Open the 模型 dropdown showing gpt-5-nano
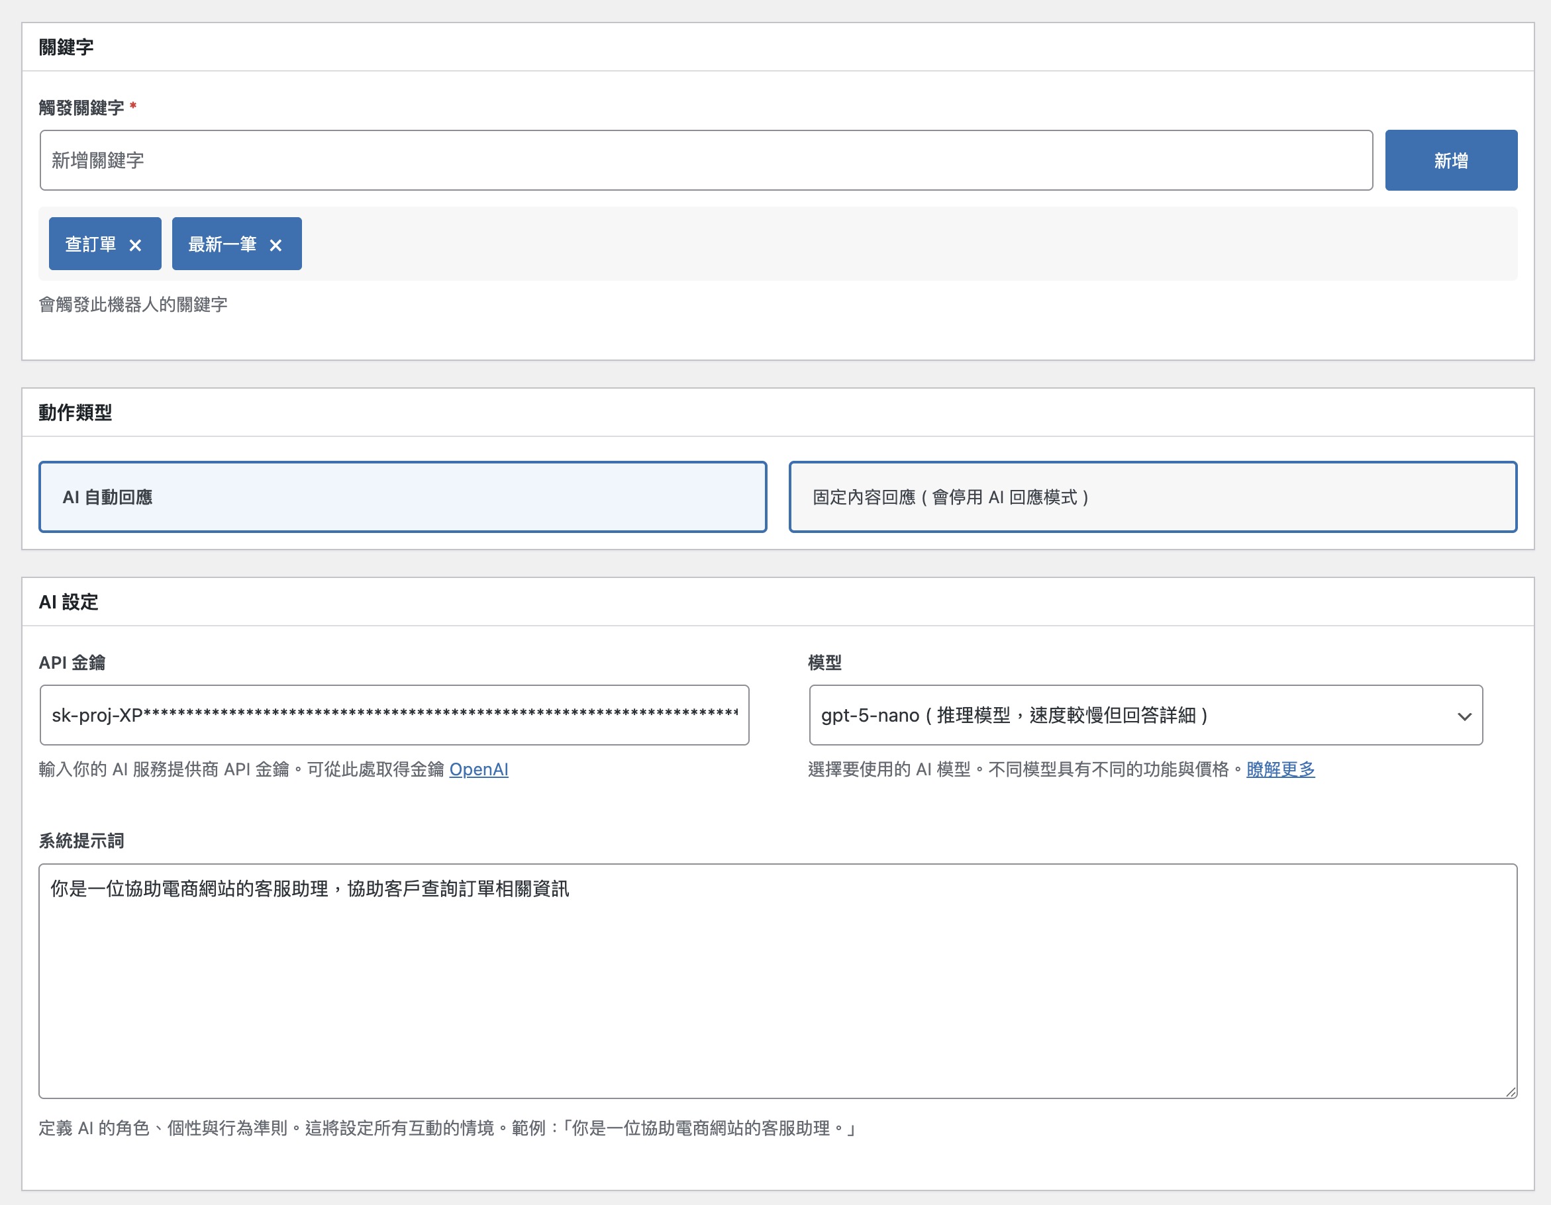1551x1205 pixels. [1136, 715]
